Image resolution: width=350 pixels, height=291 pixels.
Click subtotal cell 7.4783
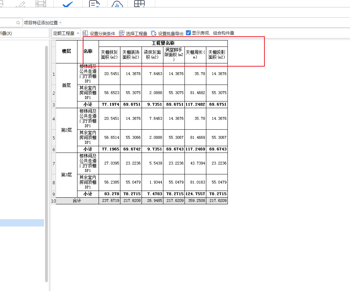click(152, 194)
